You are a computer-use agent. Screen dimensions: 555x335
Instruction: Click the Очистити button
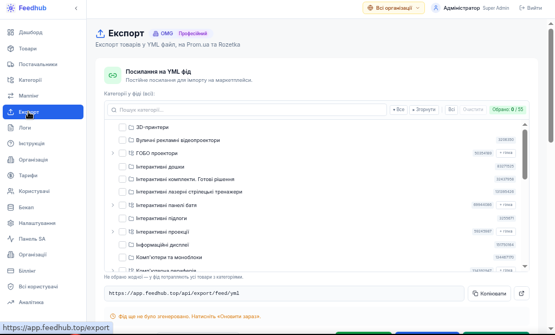coord(473,110)
